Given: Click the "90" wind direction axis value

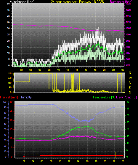Looking at the screenshot, I should pos(10,87).
